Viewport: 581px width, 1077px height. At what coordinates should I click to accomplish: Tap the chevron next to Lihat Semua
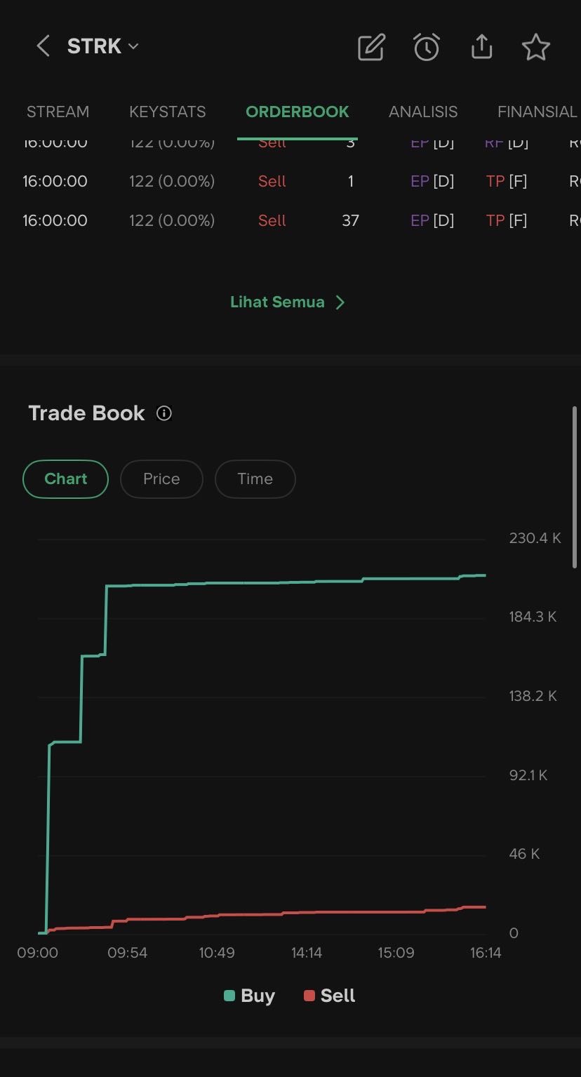pyautogui.click(x=340, y=302)
